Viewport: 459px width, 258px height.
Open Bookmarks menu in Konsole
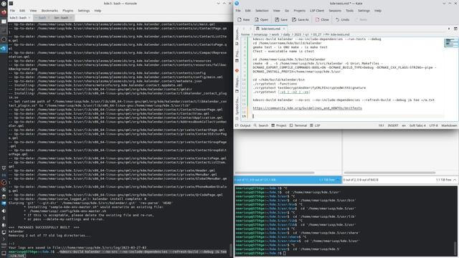click(x=49, y=11)
